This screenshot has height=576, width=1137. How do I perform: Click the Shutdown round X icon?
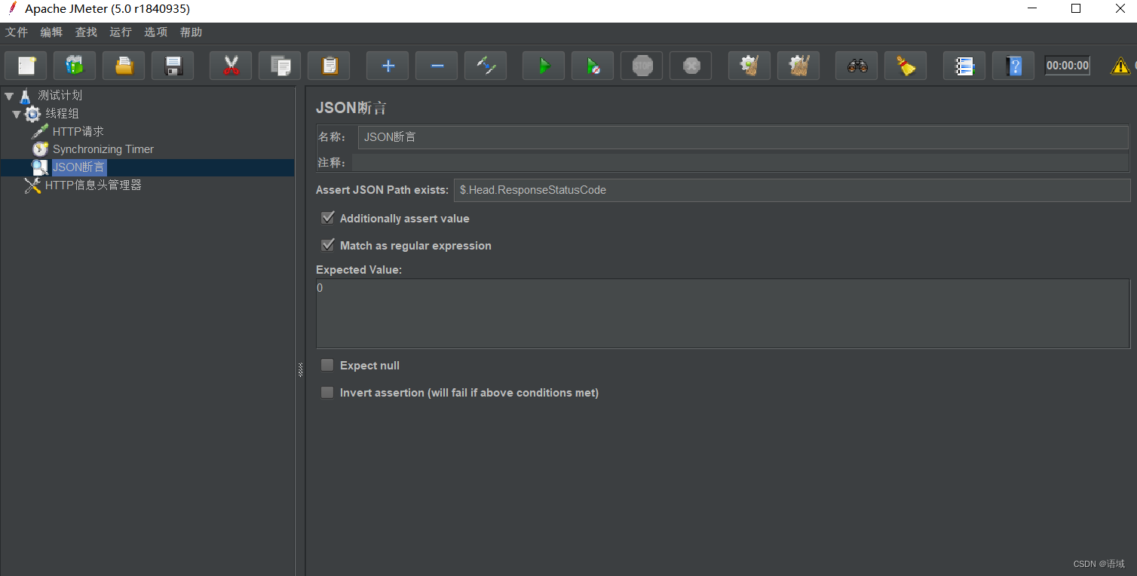[691, 66]
